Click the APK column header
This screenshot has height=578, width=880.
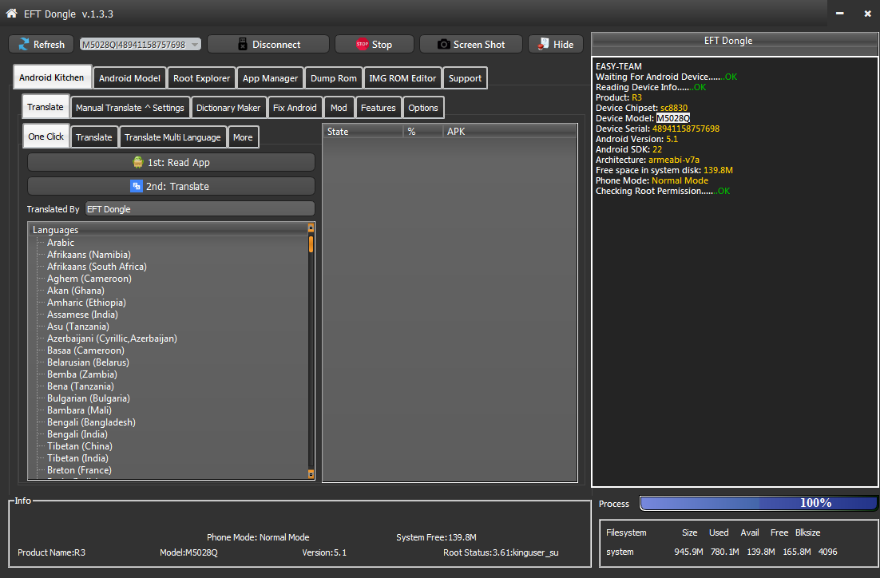pyautogui.click(x=509, y=131)
